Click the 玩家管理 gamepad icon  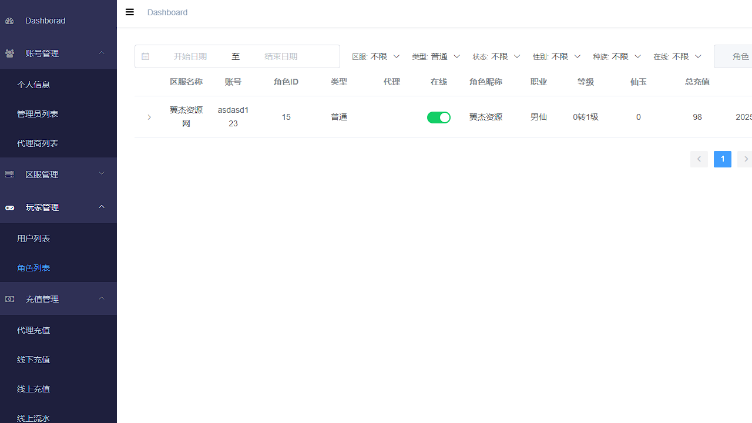9,207
